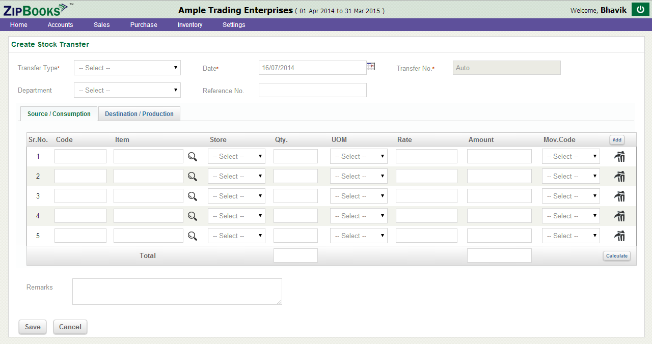Open the Inventory menu

[189, 25]
